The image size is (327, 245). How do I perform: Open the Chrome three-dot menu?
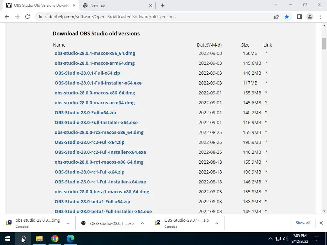(320, 17)
